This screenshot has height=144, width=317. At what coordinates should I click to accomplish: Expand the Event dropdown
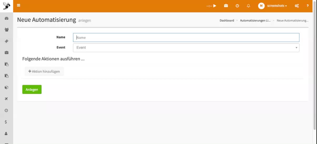186,48
